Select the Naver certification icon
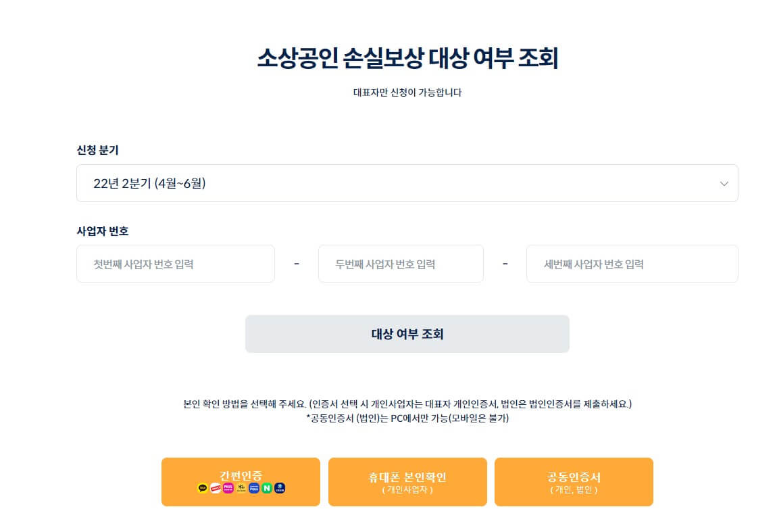 point(266,487)
